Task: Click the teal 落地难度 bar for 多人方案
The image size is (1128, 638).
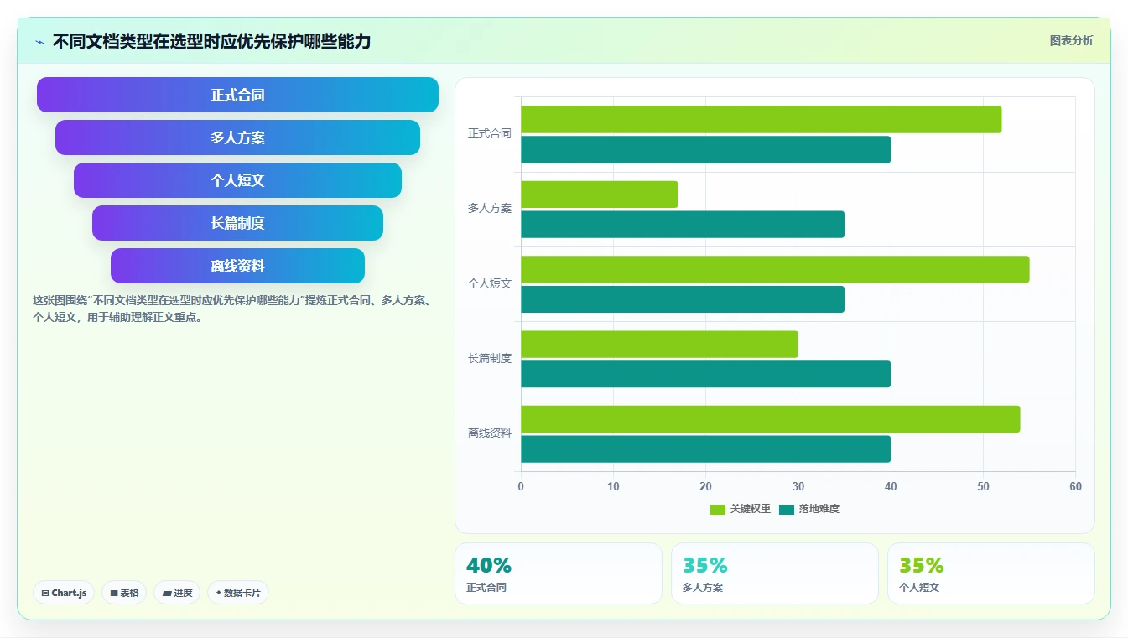Action: coord(683,224)
